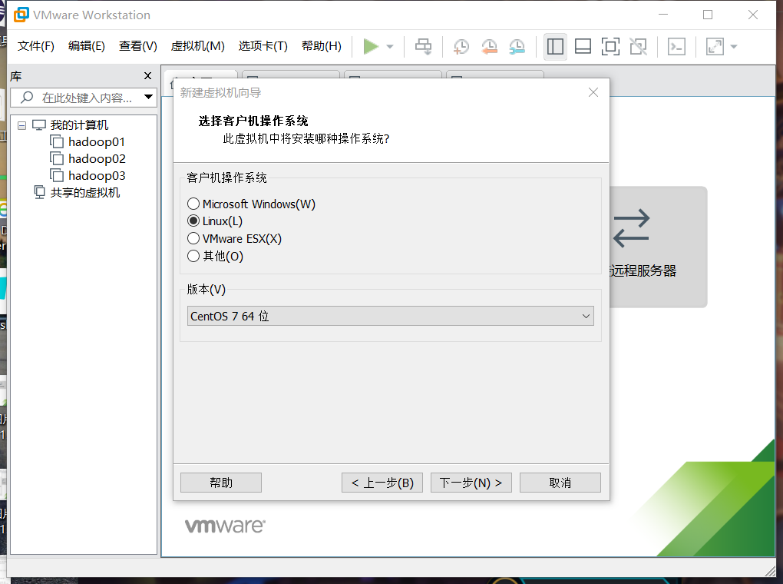Click the full screen mode icon
The image size is (783, 584).
coord(610,47)
